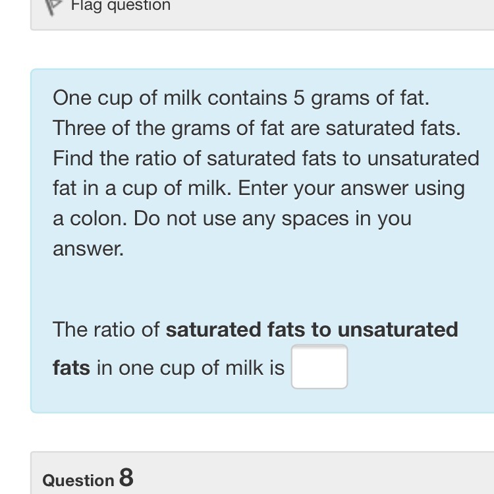
Task: Click the Question 8 heading
Action: [x=88, y=479]
